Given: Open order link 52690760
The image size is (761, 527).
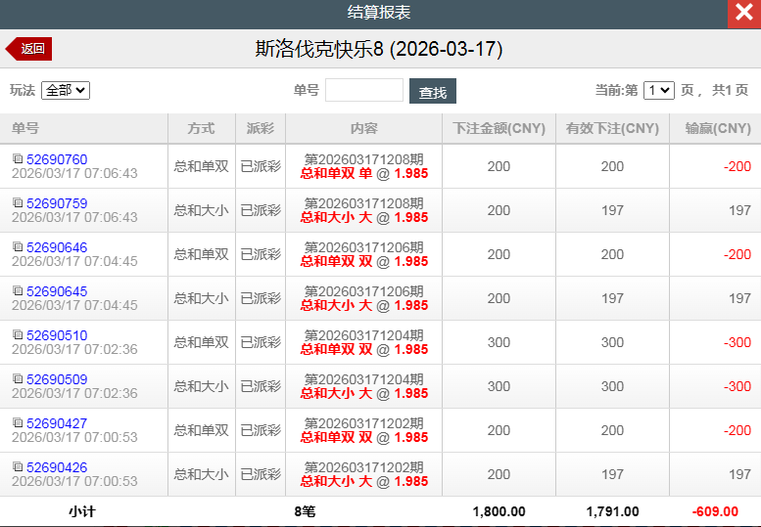Looking at the screenshot, I should pos(57,159).
